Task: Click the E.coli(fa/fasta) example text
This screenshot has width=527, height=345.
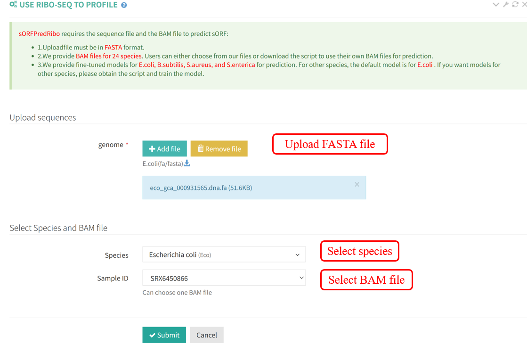Action: click(162, 164)
